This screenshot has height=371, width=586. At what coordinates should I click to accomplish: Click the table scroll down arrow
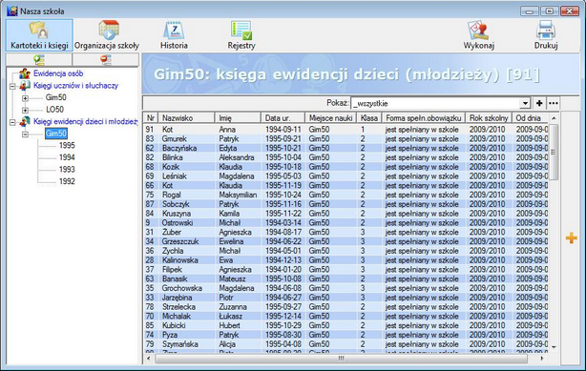pos(554,347)
